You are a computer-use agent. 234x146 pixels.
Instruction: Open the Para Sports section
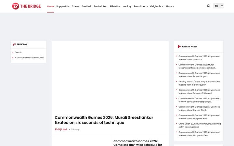141,6
